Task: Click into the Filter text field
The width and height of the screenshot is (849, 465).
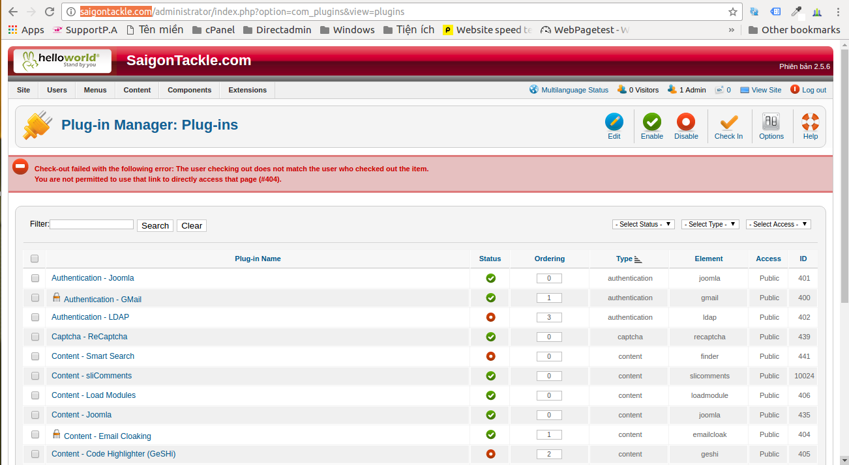Action: [91, 224]
